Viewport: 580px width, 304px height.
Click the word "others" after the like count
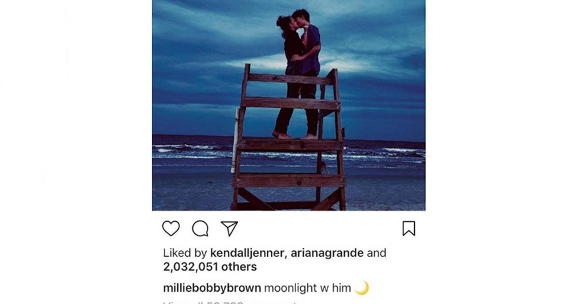click(x=240, y=266)
